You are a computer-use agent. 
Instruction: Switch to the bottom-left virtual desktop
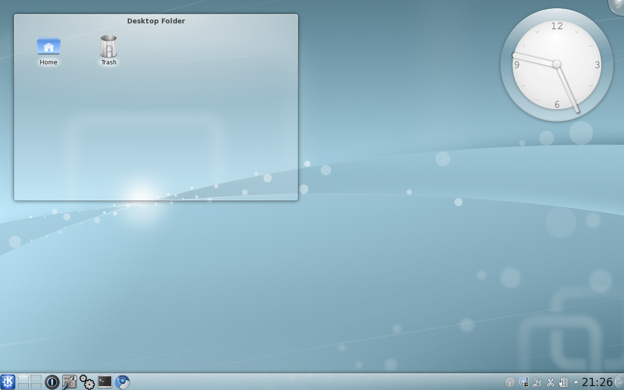coord(23,386)
